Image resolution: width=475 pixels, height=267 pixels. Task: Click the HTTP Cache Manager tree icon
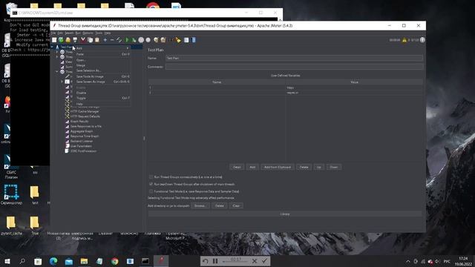point(68,111)
